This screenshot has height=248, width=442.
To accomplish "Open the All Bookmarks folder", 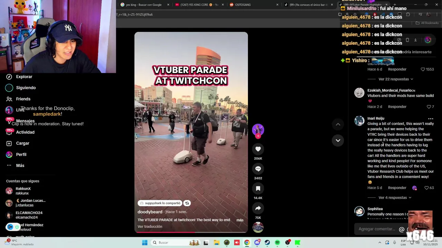I will (x=427, y=23).
